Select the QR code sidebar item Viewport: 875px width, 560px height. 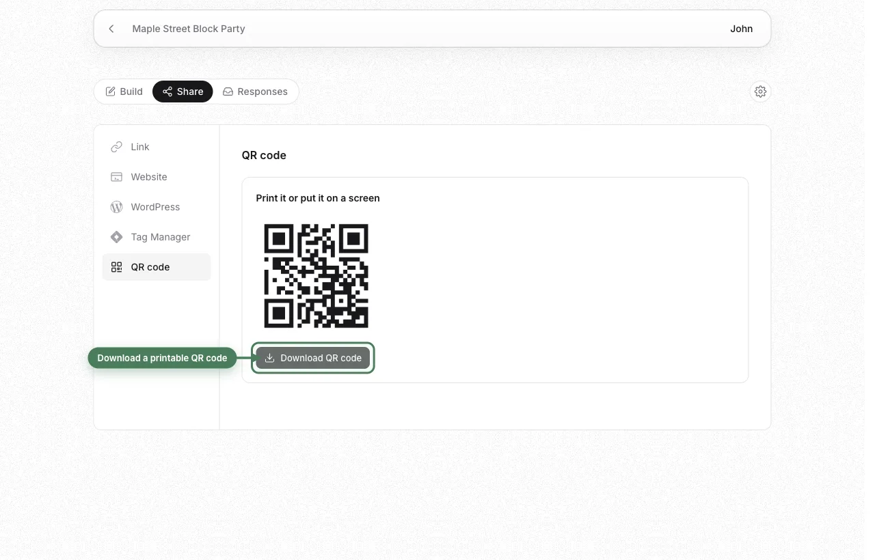tap(157, 267)
